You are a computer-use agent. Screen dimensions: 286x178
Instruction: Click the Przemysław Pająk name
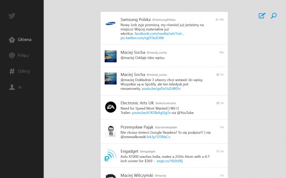click(x=137, y=127)
